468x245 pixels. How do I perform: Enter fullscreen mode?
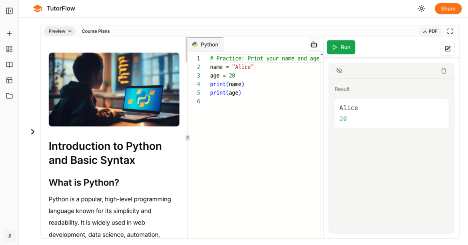pos(450,31)
